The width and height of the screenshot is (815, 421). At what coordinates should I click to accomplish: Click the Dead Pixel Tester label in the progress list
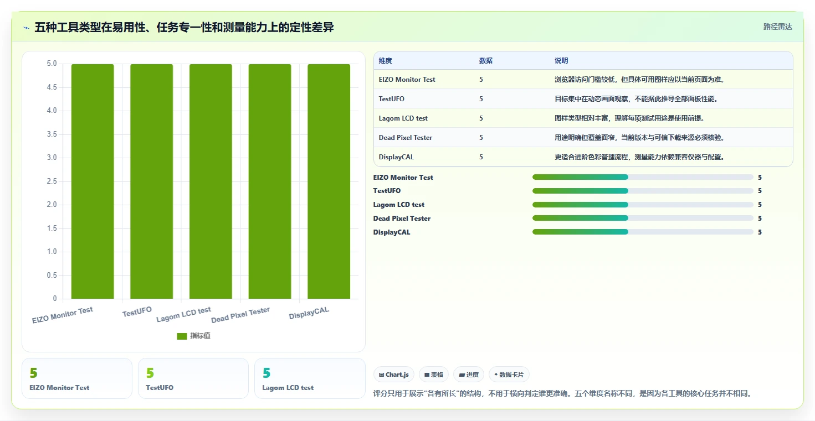pos(402,219)
